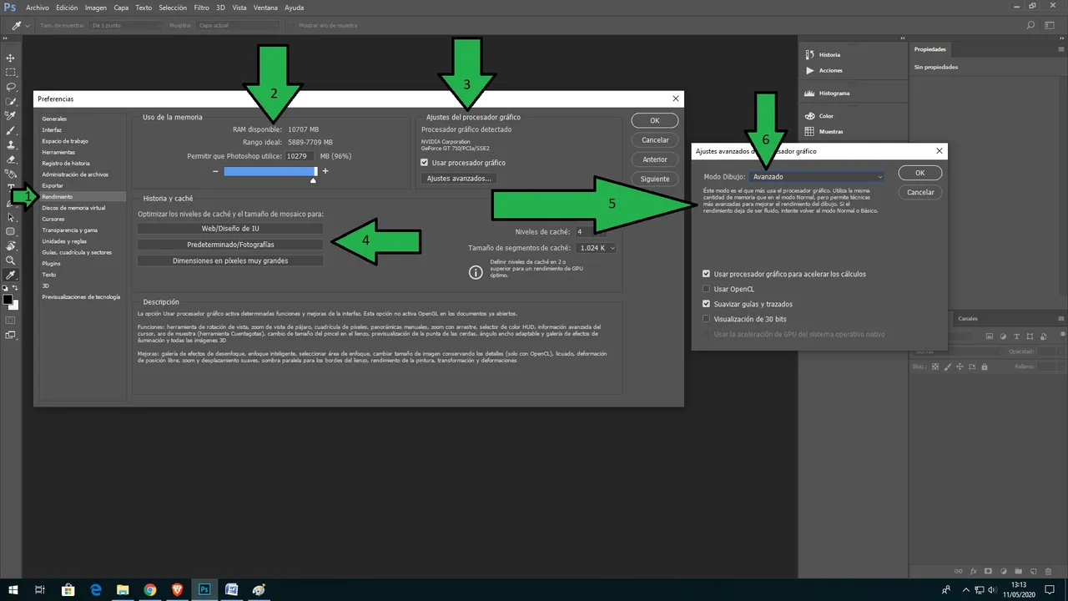Enable Visualización de 30 bits checkbox

pos(707,319)
